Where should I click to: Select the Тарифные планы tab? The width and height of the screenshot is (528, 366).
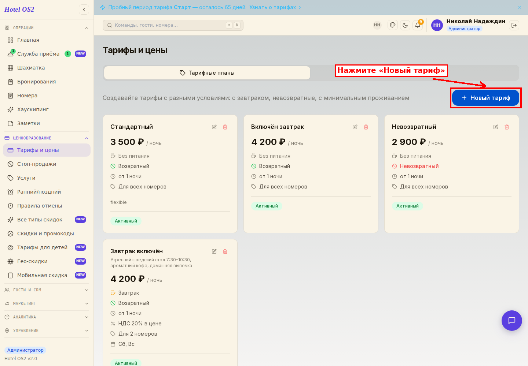(207, 73)
